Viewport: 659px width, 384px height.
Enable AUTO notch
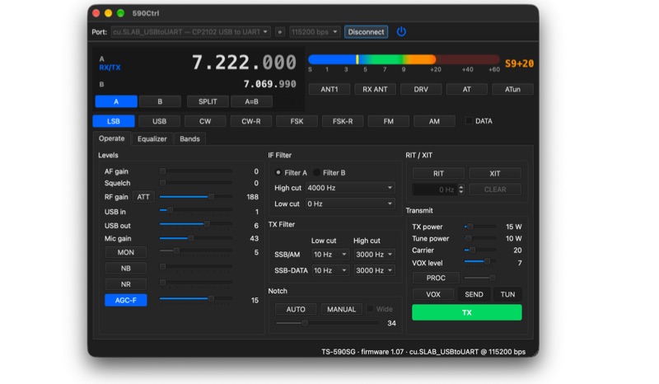tap(296, 309)
